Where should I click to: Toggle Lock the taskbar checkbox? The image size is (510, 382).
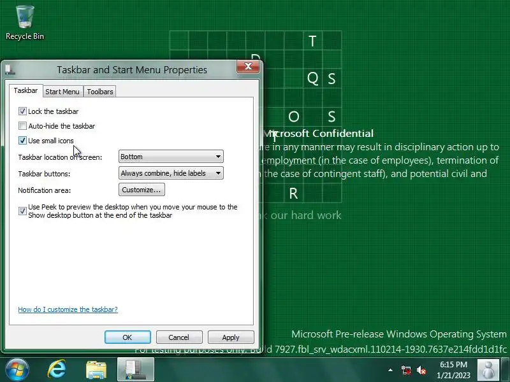[x=22, y=111]
